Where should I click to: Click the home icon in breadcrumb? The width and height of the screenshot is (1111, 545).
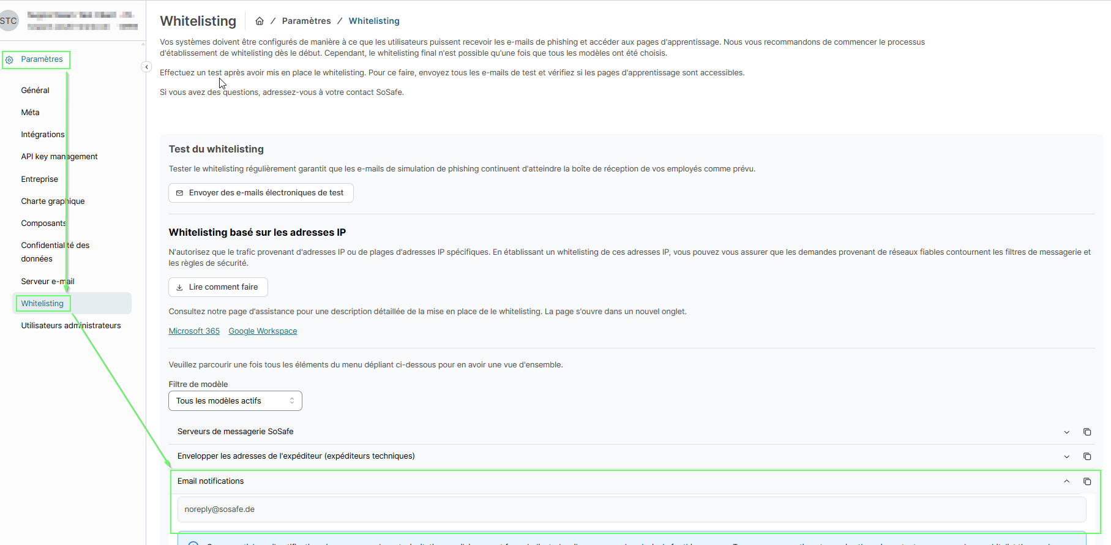(x=260, y=21)
